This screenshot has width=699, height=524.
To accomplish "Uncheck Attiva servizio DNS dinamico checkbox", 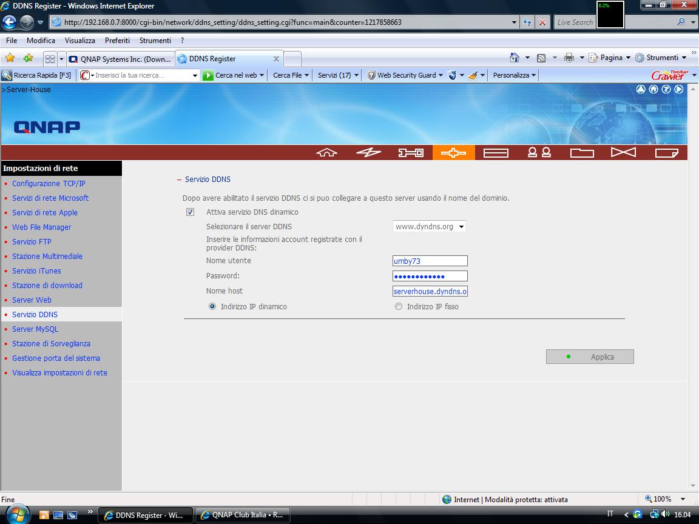I will pos(191,212).
